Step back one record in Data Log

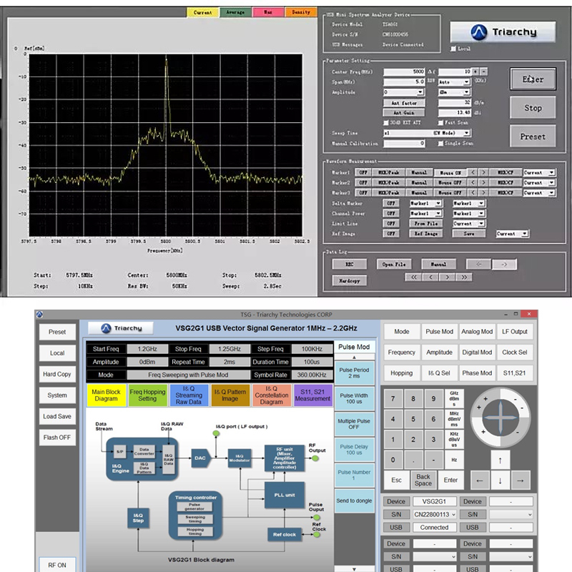[x=430, y=277]
